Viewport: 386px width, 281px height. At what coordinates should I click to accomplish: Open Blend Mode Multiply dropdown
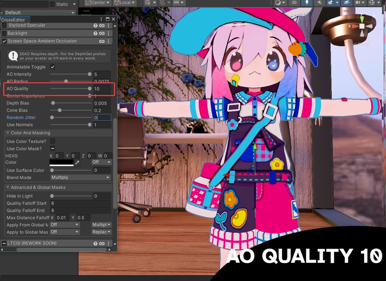coord(81,178)
